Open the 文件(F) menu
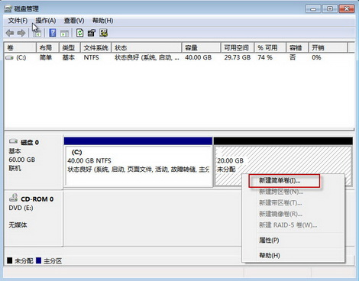The width and height of the screenshot is (359, 281). tap(18, 21)
